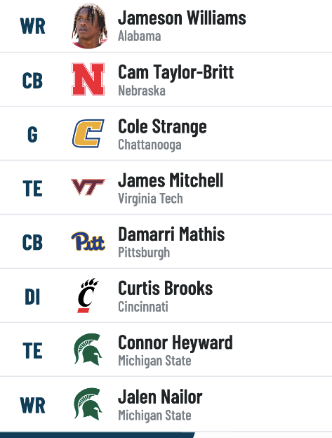Click the G position label for Cole Strange

(32, 135)
